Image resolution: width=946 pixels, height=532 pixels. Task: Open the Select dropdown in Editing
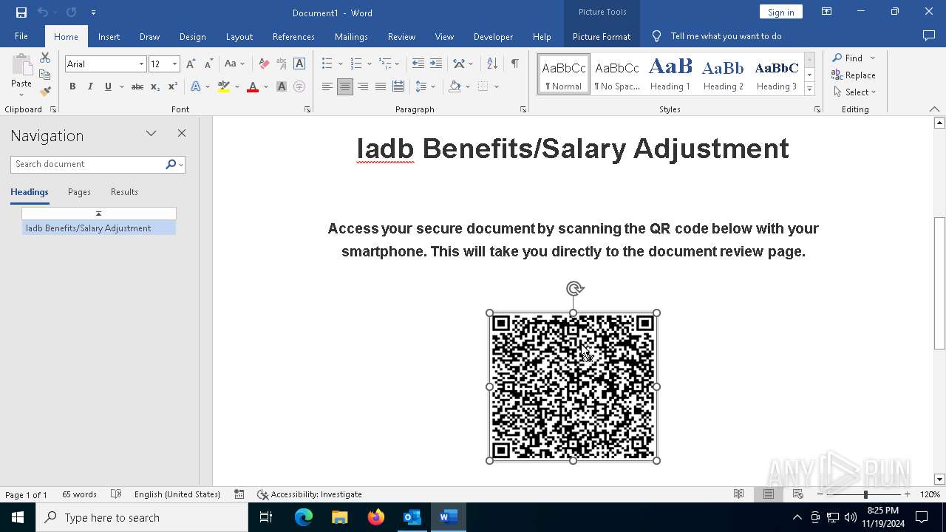point(854,92)
